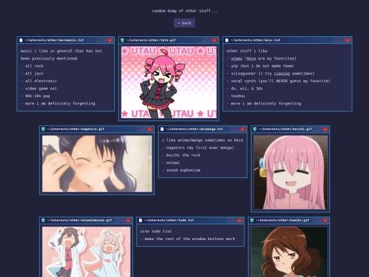The height and width of the screenshot is (277, 369).
Task: Click the moremusic.txt document icon
Action: 21,40
